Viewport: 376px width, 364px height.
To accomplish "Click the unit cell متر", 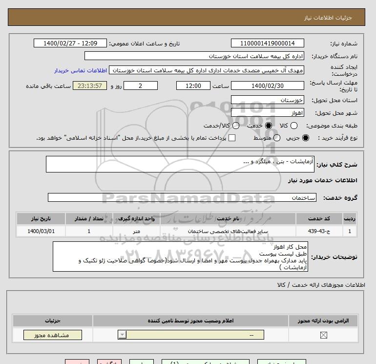I will (x=136, y=231).
